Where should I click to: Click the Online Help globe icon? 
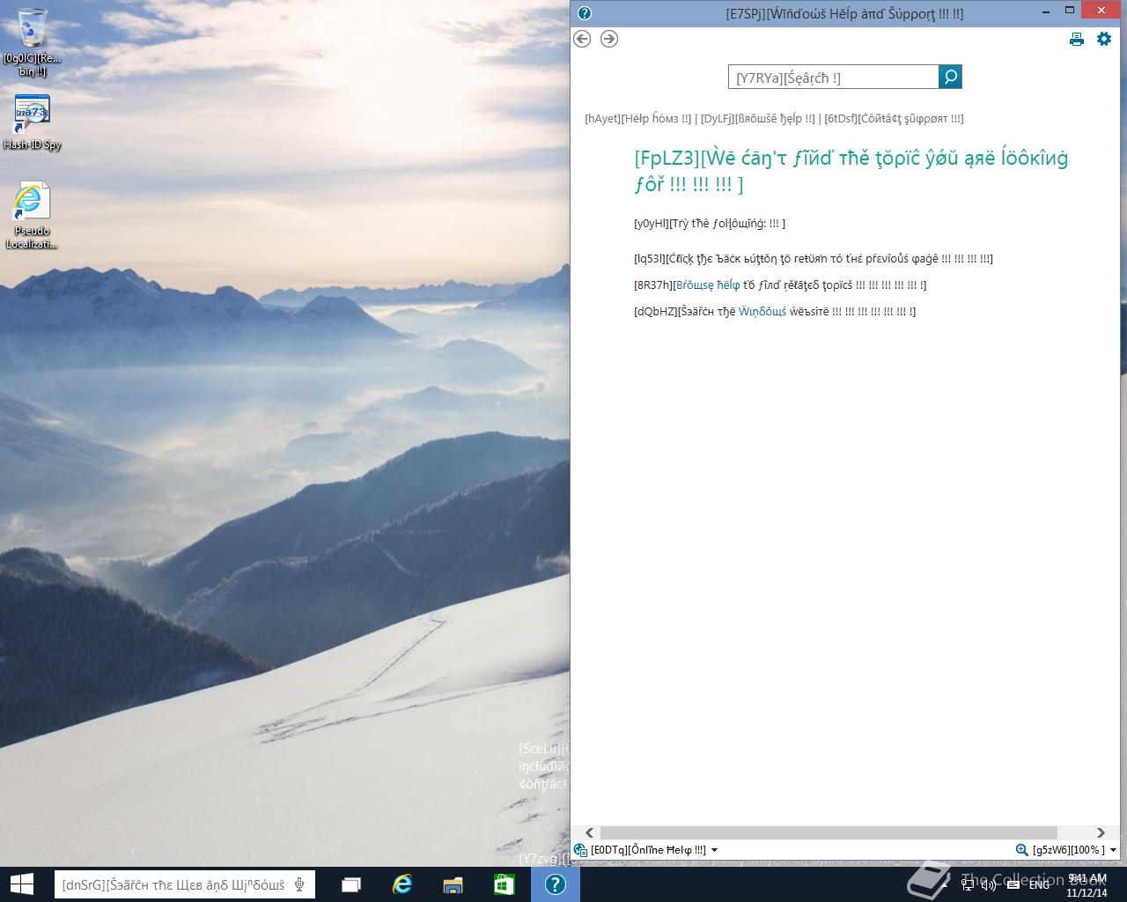pyautogui.click(x=580, y=850)
